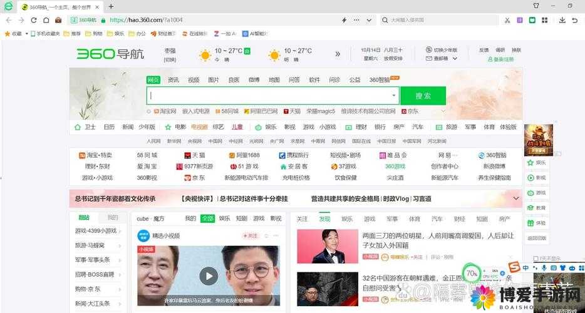Image resolution: width=585 pixels, height=313 pixels.
Task: Open the search box suggestion dropdown arrow
Action: (x=394, y=96)
